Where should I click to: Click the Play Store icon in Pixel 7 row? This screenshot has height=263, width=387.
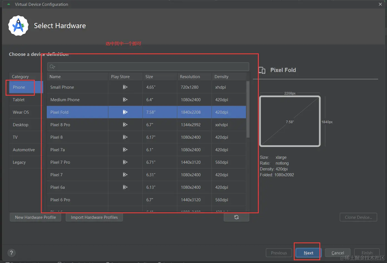125,175
